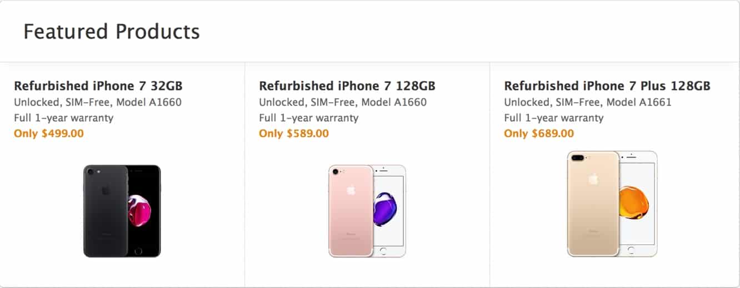This screenshot has width=740, height=288.
Task: Open the Refurbished iPhone 7 Plus 128GB link
Action: pos(607,86)
